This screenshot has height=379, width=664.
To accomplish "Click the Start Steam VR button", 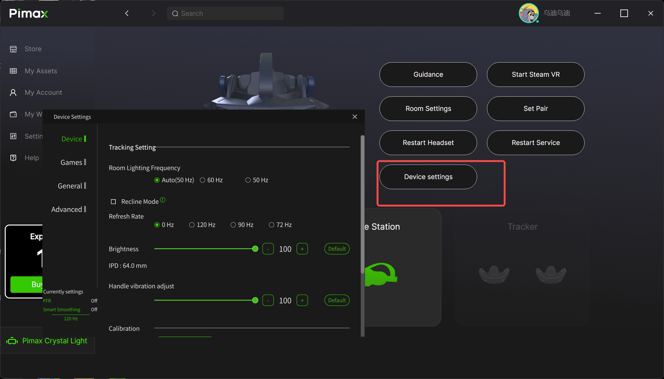I will (536, 75).
